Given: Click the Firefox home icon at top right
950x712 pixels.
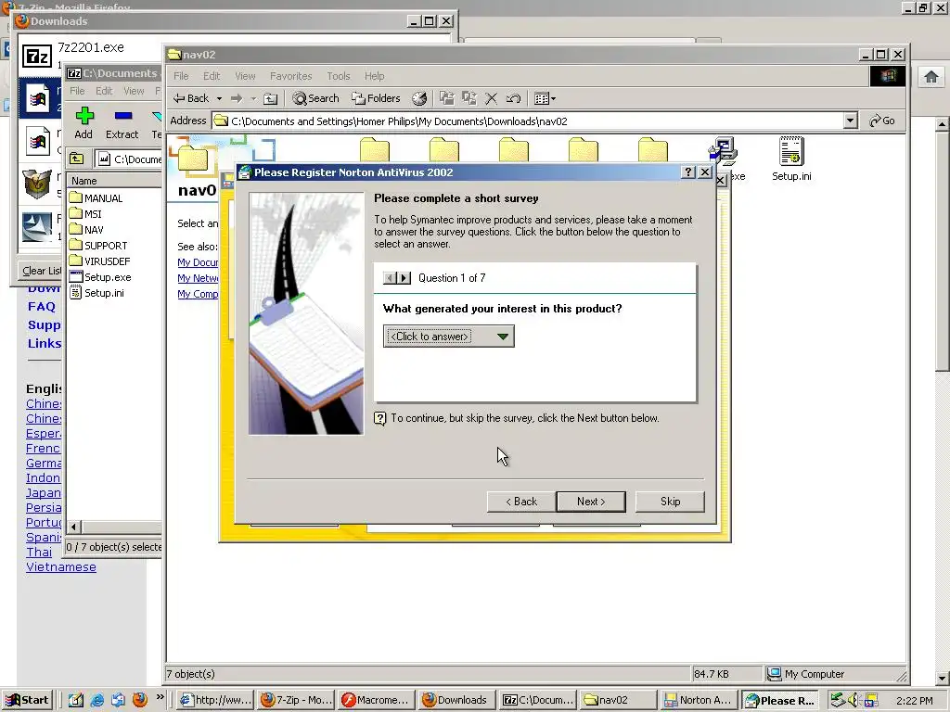Looking at the screenshot, I should (931, 76).
